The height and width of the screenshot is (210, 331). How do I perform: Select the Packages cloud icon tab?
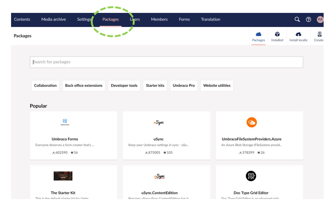pos(258,36)
